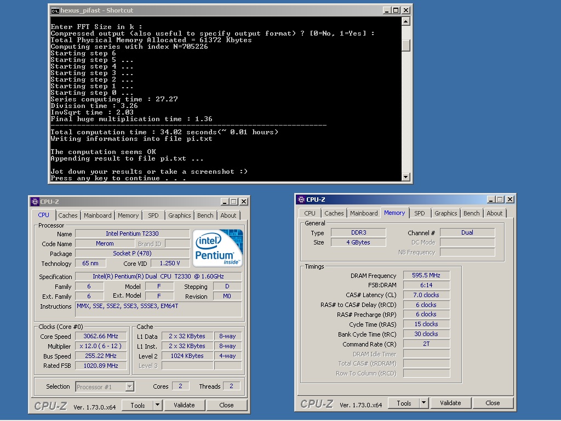Click Tools button in left CPU-Z window
This screenshot has width=561, height=421.
tap(138, 405)
